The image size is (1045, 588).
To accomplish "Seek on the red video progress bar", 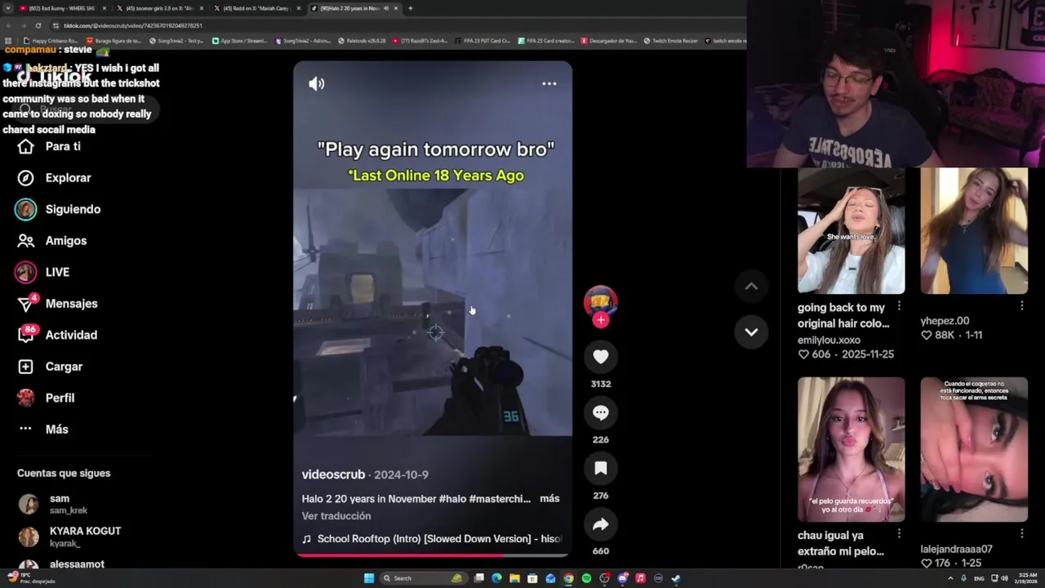I will pos(433,555).
